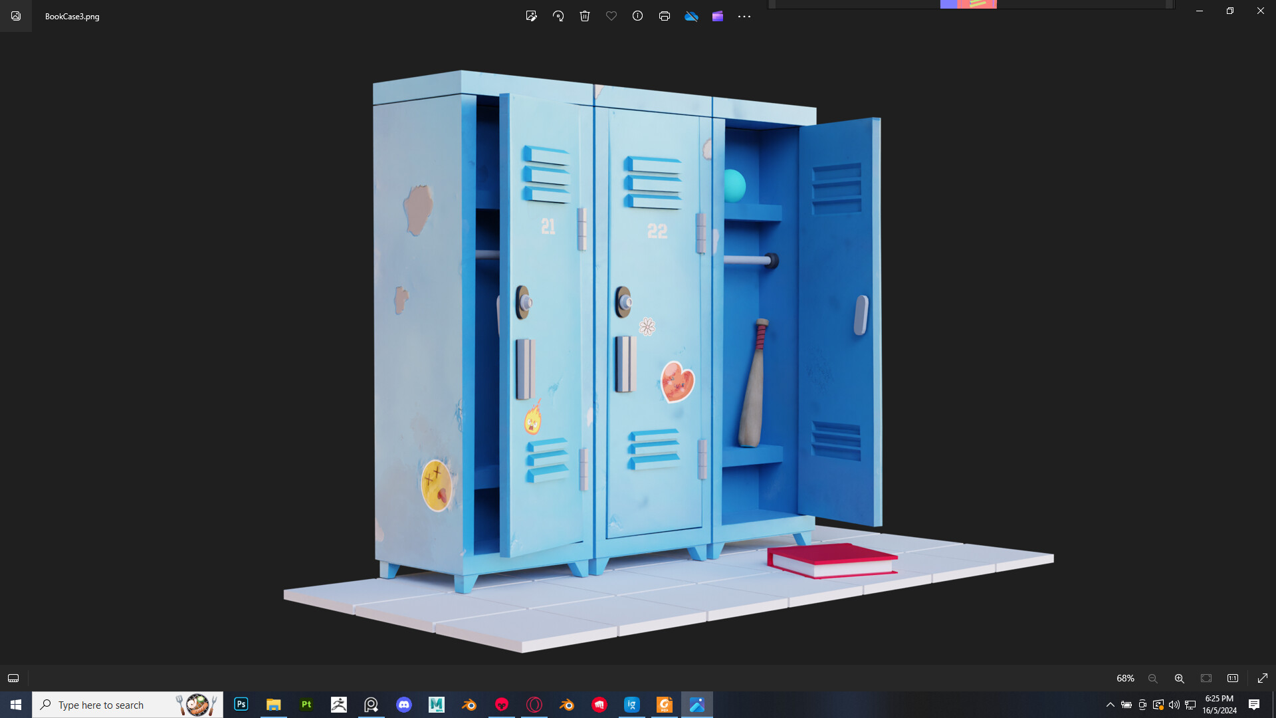
Task: Enter fullscreen view
Action: 1262,678
